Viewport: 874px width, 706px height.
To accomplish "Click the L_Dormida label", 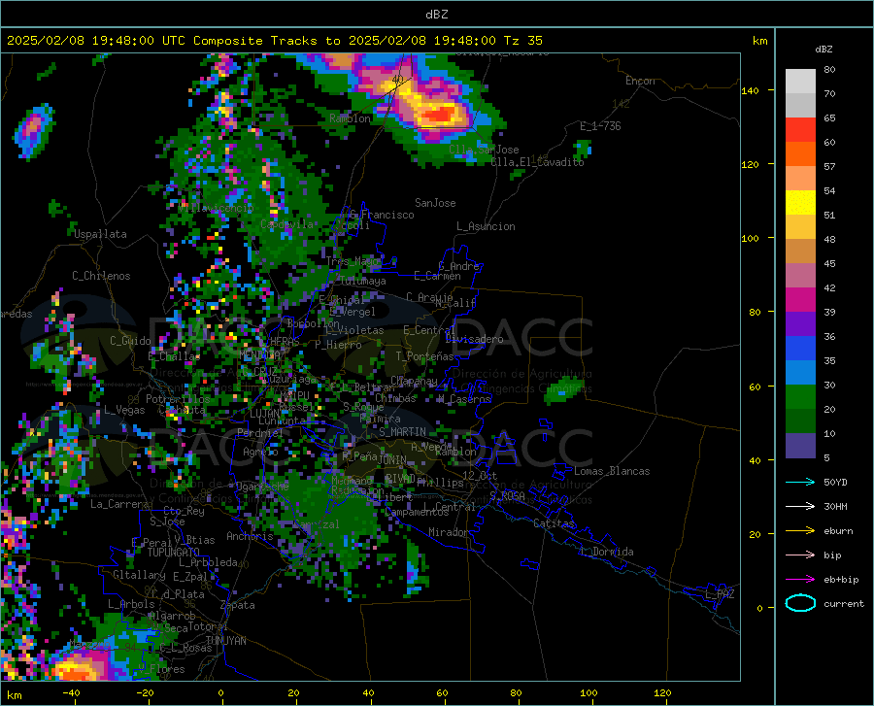I will pos(607,552).
